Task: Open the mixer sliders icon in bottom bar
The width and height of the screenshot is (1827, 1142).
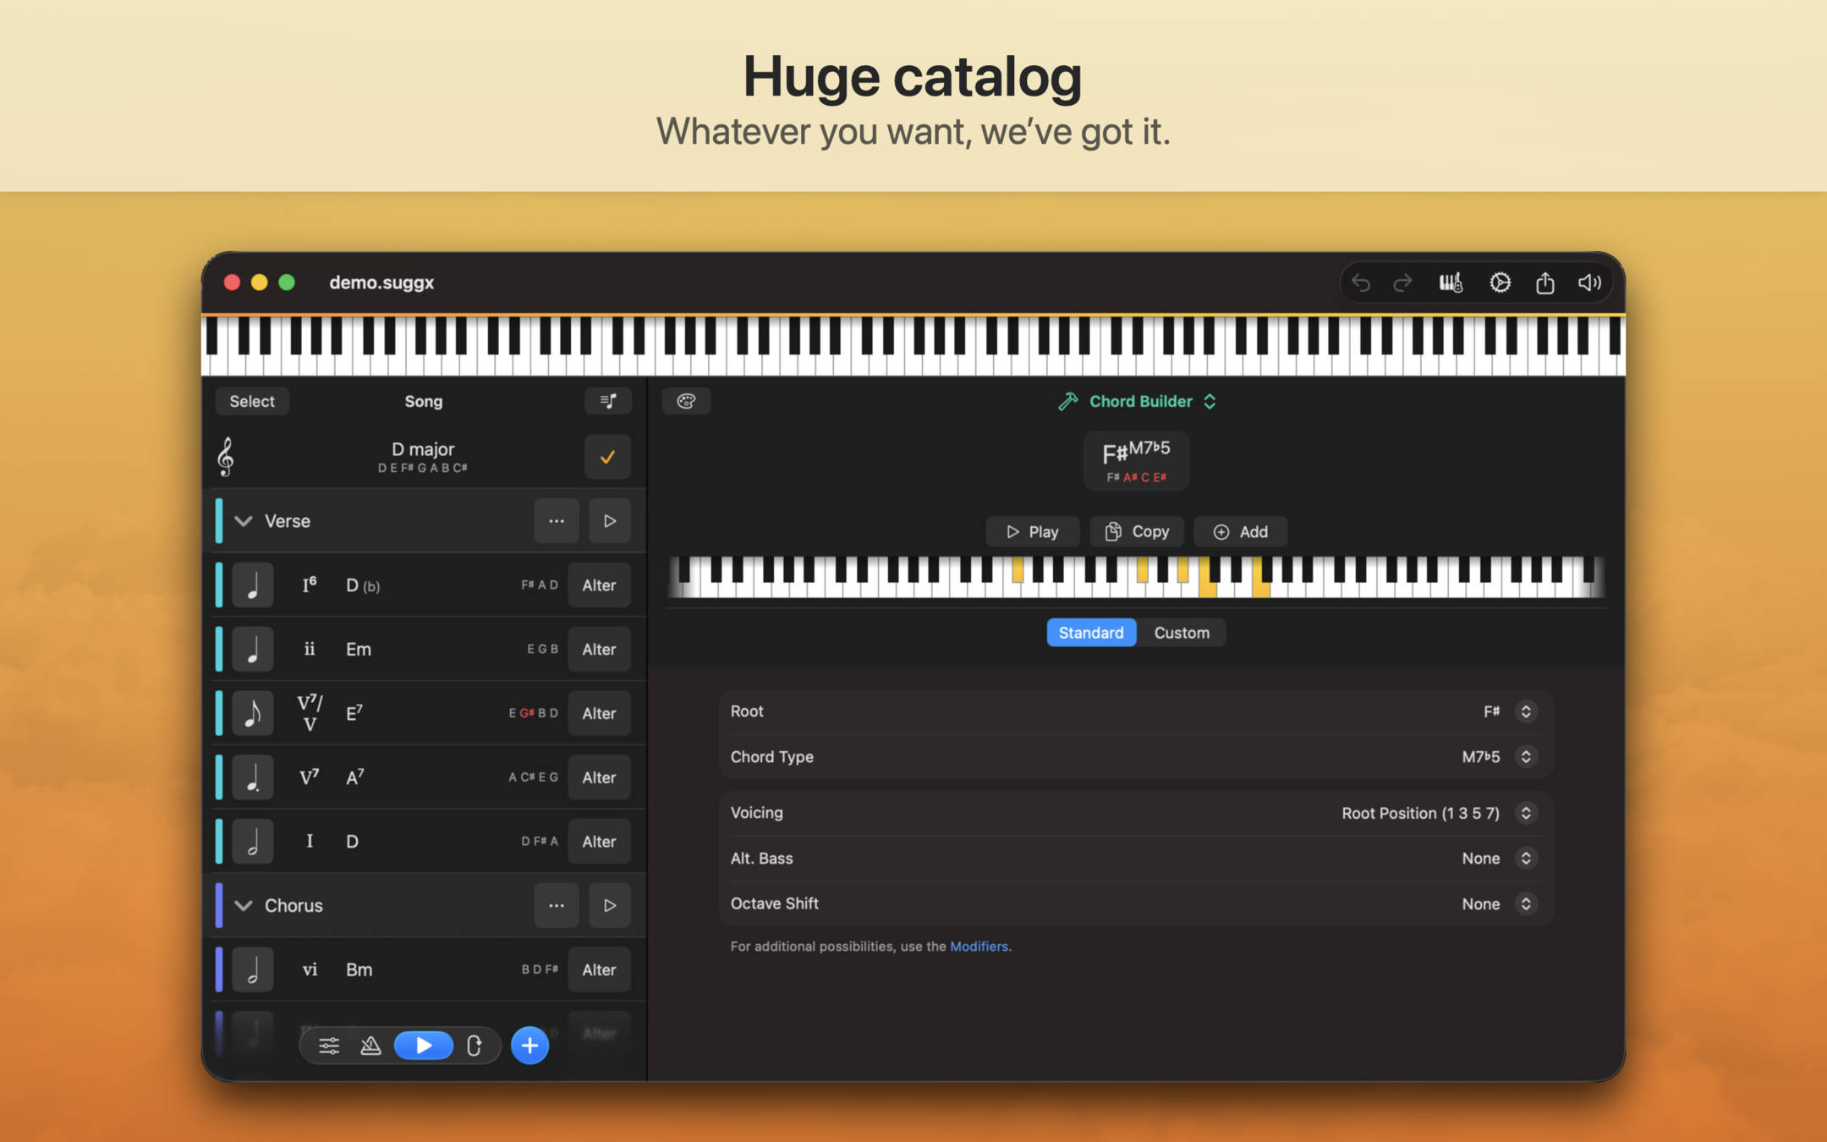Action: tap(329, 1046)
